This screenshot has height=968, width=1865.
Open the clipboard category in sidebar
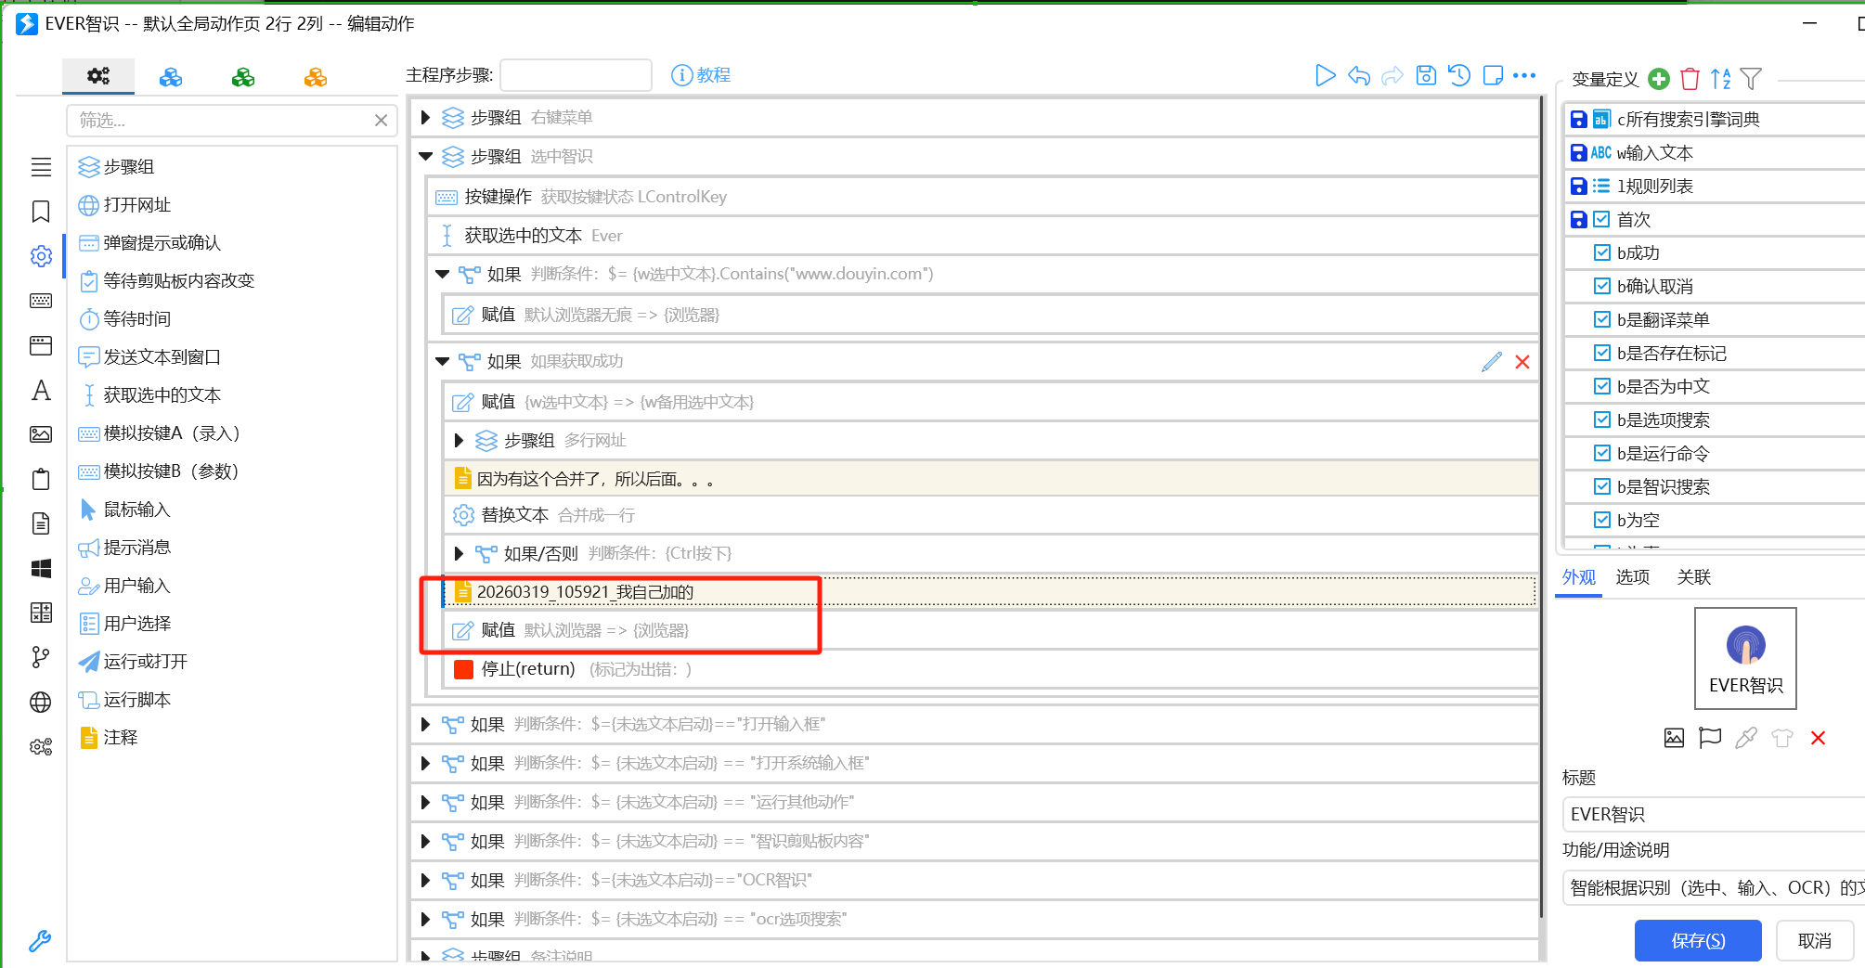click(x=41, y=479)
